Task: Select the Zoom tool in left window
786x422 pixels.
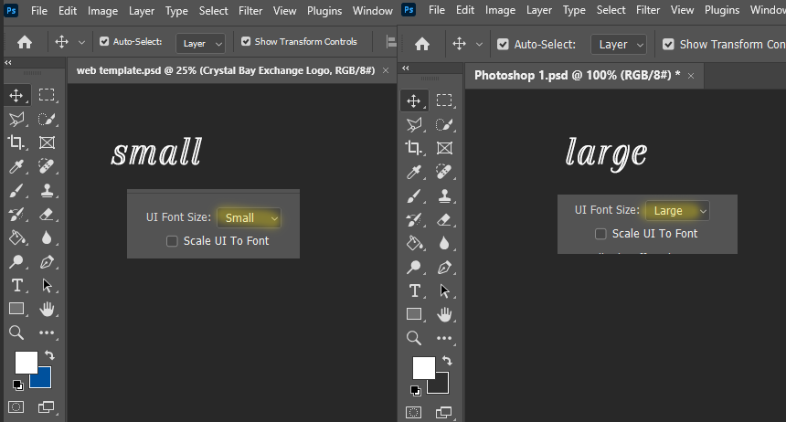Action: pos(16,332)
